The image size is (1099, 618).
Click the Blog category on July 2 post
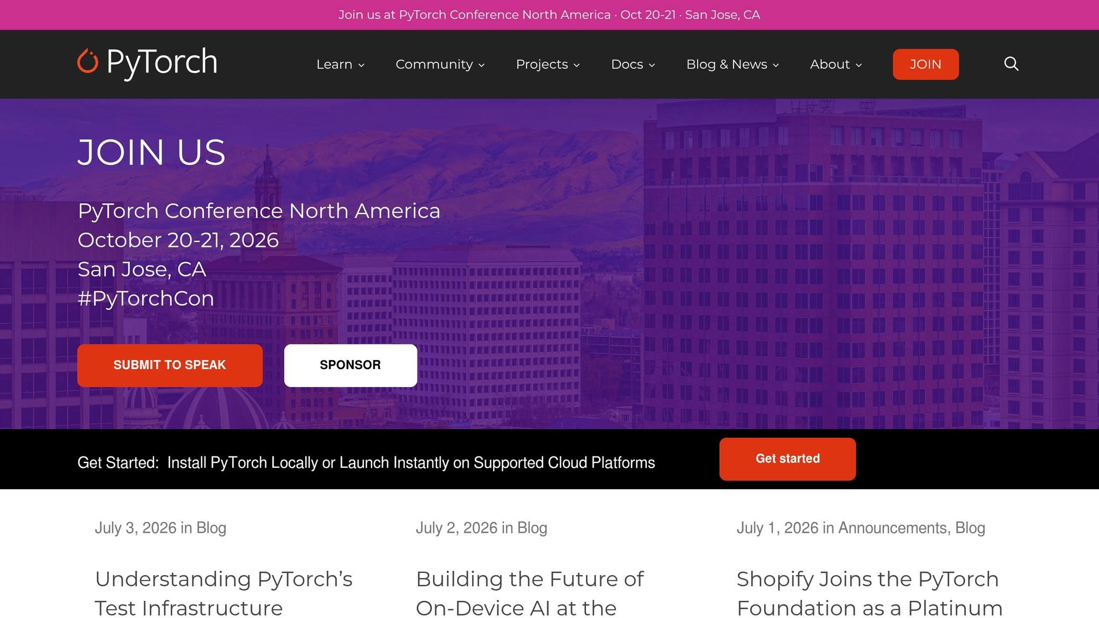(532, 528)
